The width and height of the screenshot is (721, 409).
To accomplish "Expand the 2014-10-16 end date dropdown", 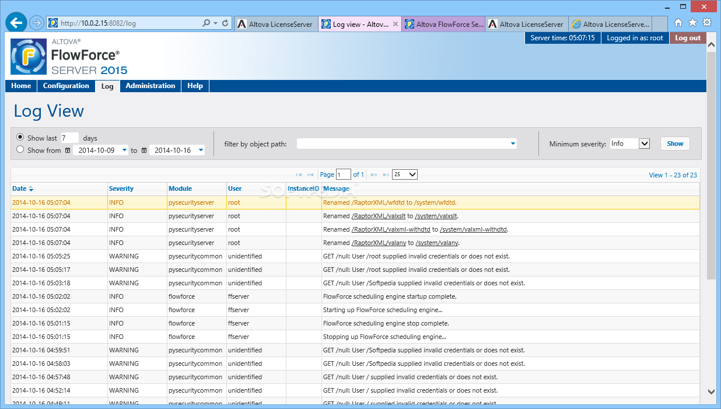I will click(x=201, y=151).
